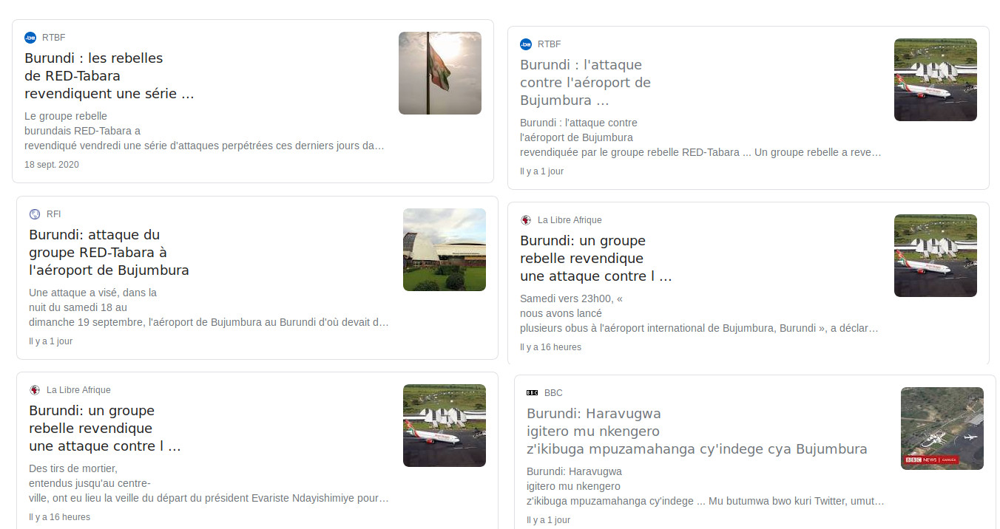Open BBC headline 'Burundi: Haravugwa igitero mu nkengero'

tap(697, 431)
